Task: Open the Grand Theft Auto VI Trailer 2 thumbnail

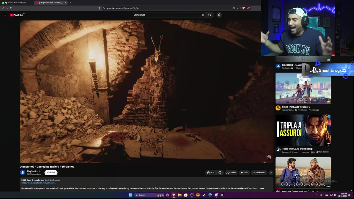Action: pos(303,88)
